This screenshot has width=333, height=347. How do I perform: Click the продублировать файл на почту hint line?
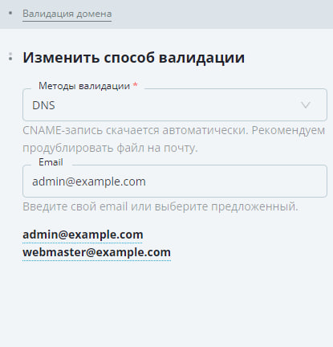click(110, 148)
